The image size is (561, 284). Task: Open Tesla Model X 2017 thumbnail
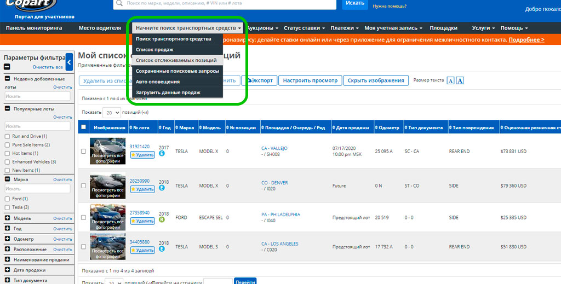(108, 151)
